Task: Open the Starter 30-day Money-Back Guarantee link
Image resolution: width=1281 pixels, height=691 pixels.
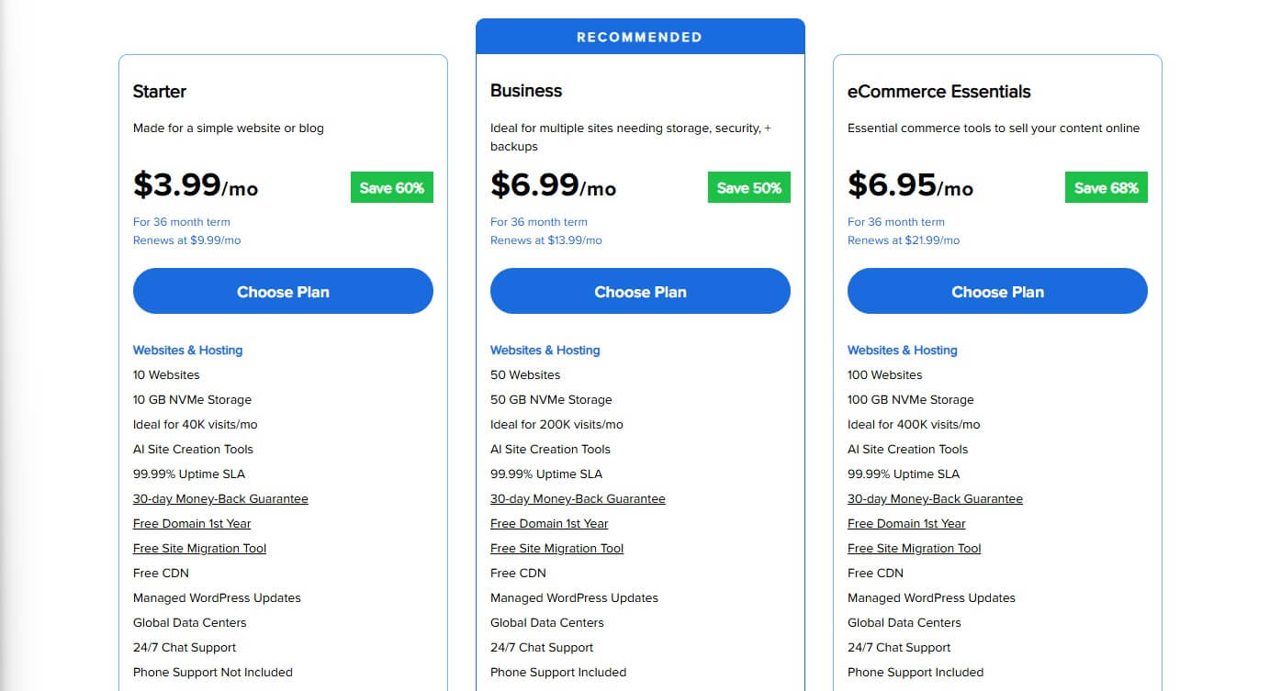Action: coord(220,498)
